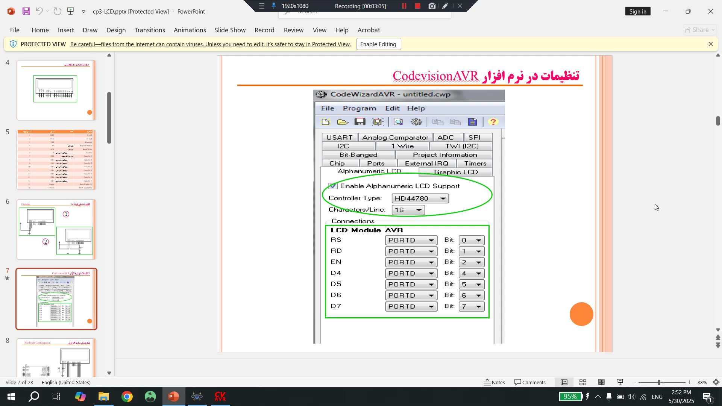Viewport: 722px width, 406px height.
Task: Select slide 6 thumbnail
Action: point(56,229)
